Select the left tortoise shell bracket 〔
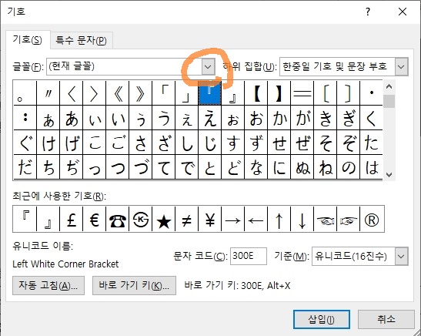421x336 pixels. (325, 93)
